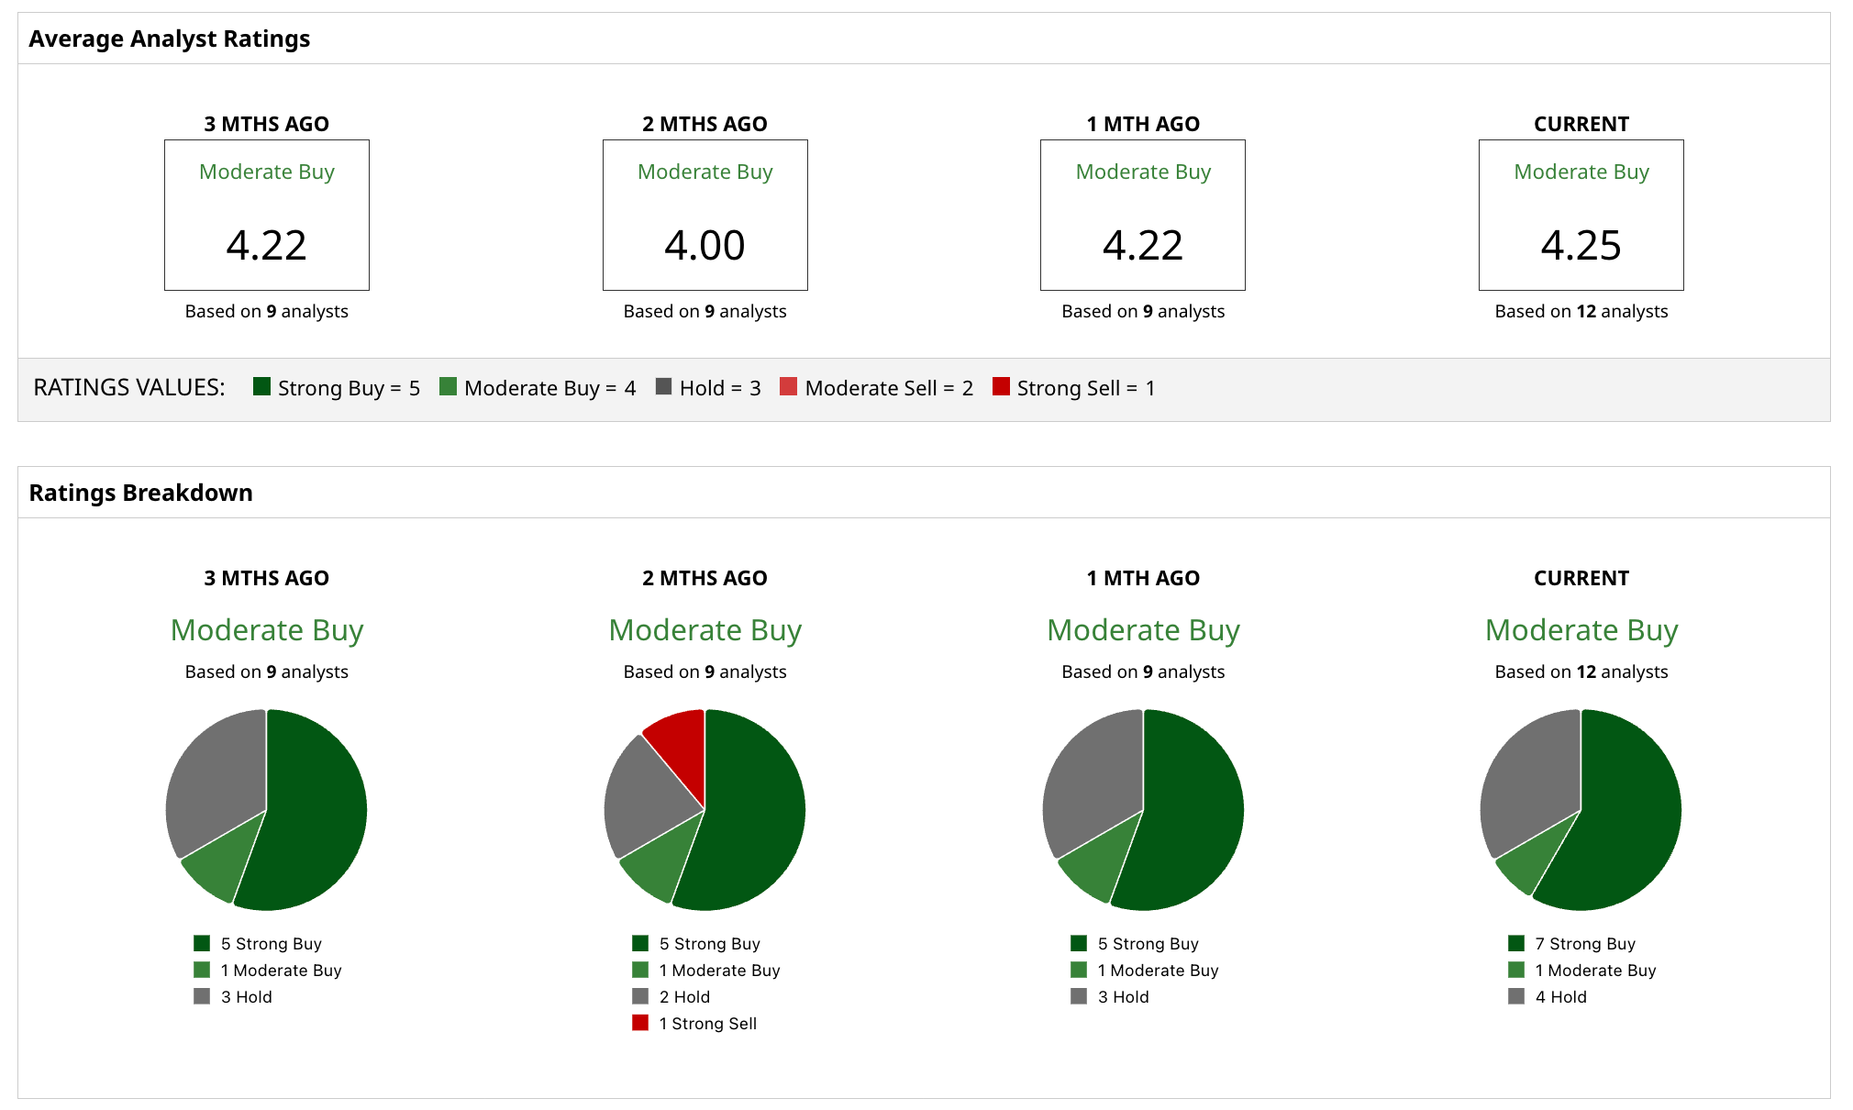This screenshot has height=1110, width=1853.
Task: Click the 3 months ago pie chart
Action: (x=266, y=810)
